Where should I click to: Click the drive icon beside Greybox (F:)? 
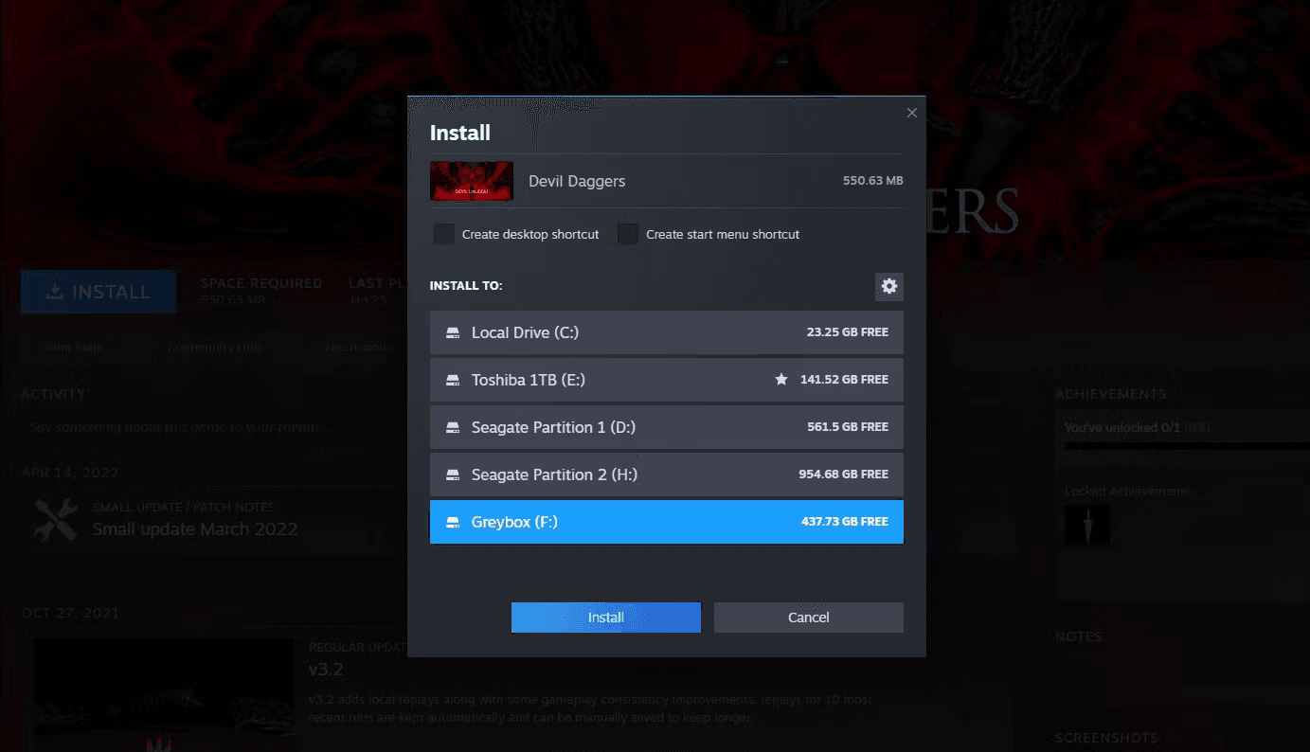click(x=453, y=522)
